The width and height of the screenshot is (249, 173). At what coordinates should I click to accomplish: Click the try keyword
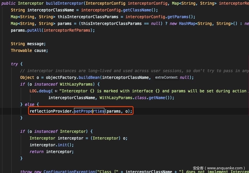click(x=14, y=64)
